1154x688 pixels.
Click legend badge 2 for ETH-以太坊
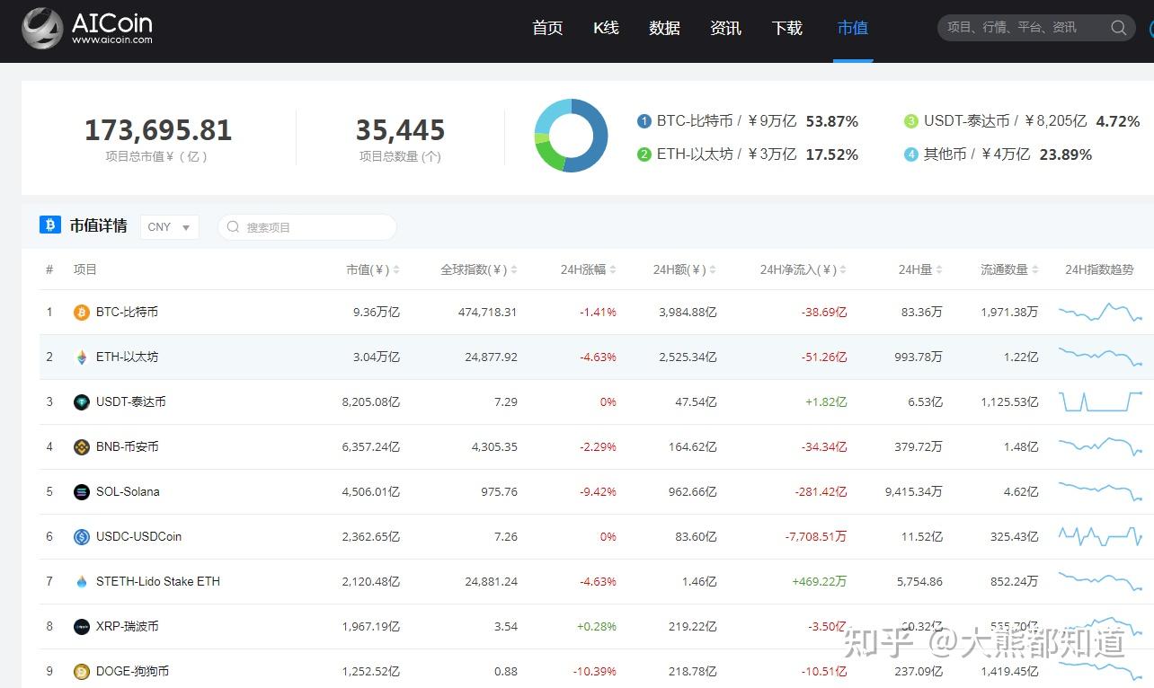point(644,154)
